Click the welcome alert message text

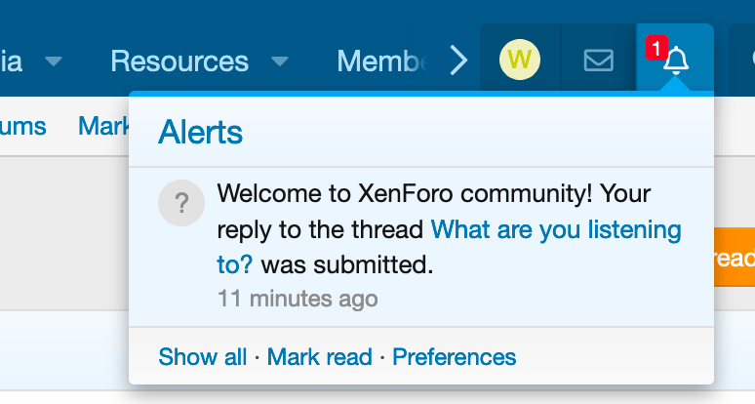pos(433,193)
